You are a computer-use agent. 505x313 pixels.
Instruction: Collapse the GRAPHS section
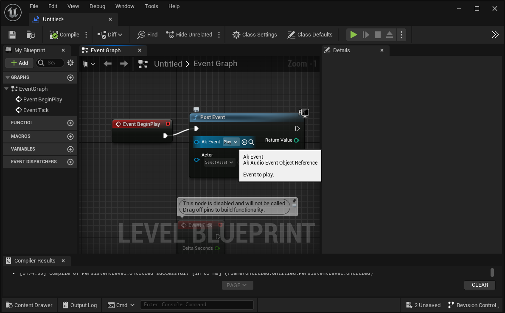click(x=7, y=78)
